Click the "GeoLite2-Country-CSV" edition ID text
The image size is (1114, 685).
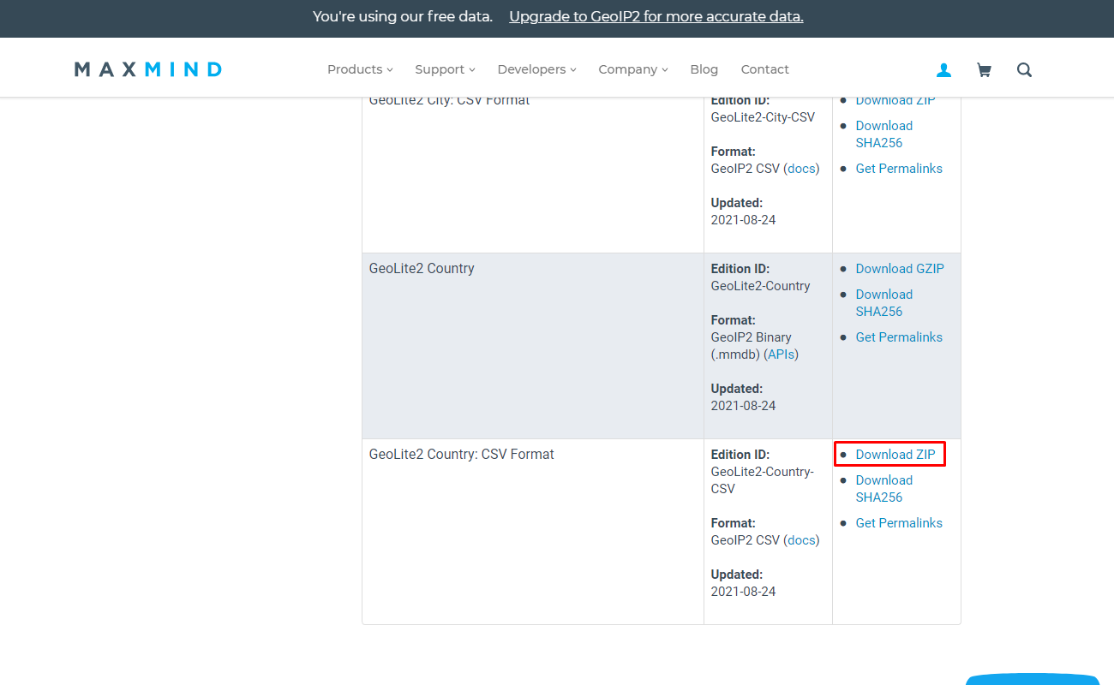[763, 480]
